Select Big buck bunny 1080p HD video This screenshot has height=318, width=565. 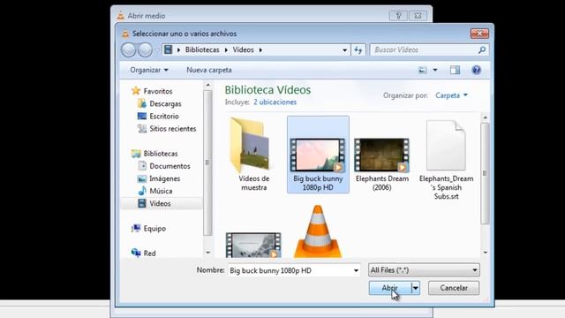click(x=318, y=155)
